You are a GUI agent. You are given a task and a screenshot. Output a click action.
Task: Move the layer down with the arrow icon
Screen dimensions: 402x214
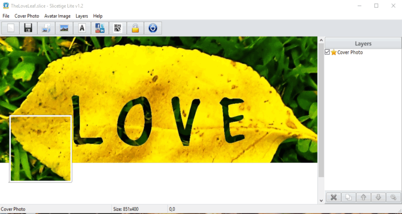pyautogui.click(x=378, y=197)
